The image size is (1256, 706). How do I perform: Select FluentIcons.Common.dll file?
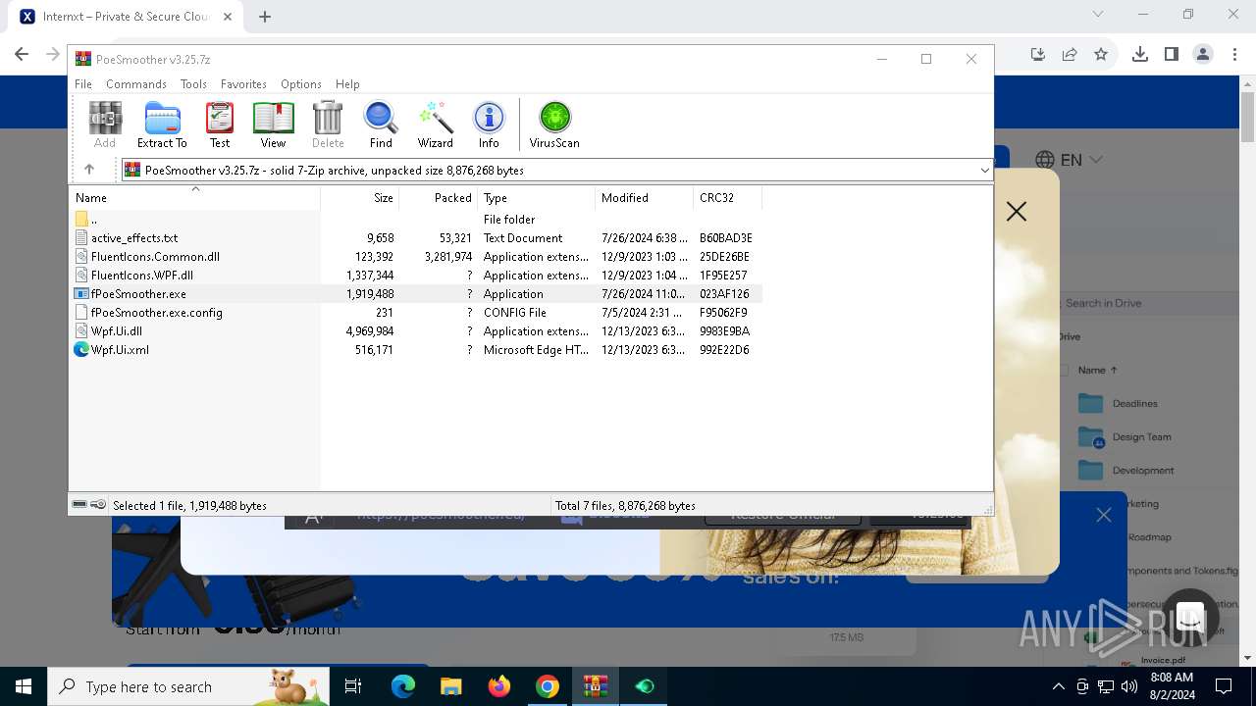click(416, 257)
